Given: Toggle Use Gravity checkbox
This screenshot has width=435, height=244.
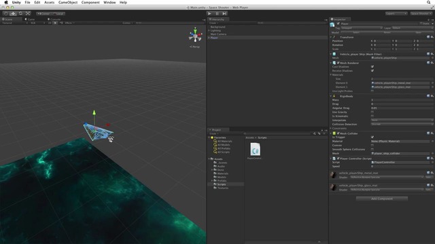Looking at the screenshot, I should (372, 112).
